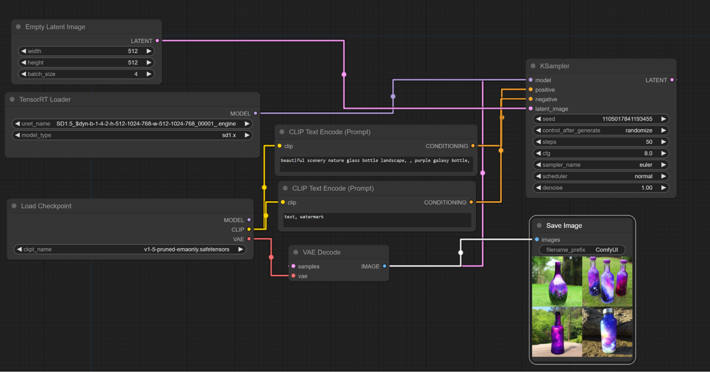Click the MODEL output port on TensorRT Loader
The height and width of the screenshot is (372, 710).
tap(255, 113)
